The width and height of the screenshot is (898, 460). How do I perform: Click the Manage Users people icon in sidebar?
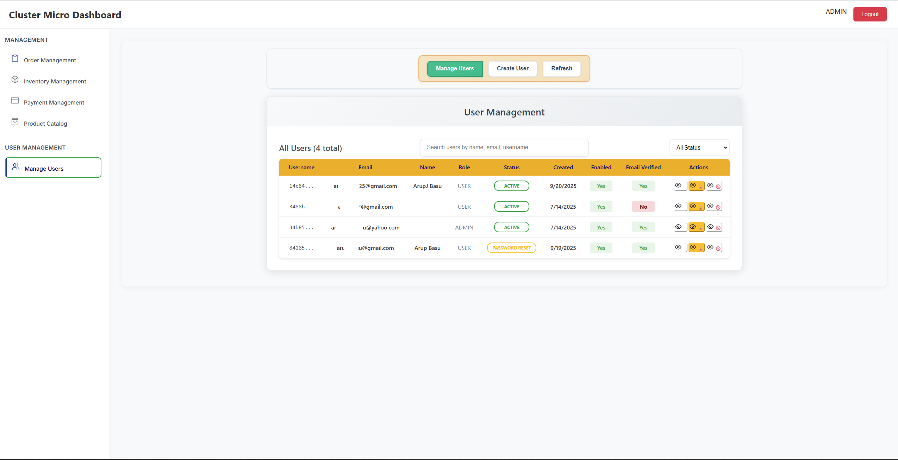[x=16, y=168]
